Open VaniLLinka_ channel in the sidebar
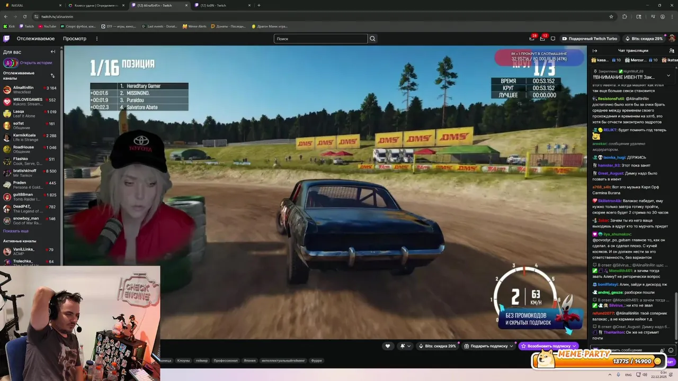Viewport: 678px width, 381px height. click(x=31, y=251)
